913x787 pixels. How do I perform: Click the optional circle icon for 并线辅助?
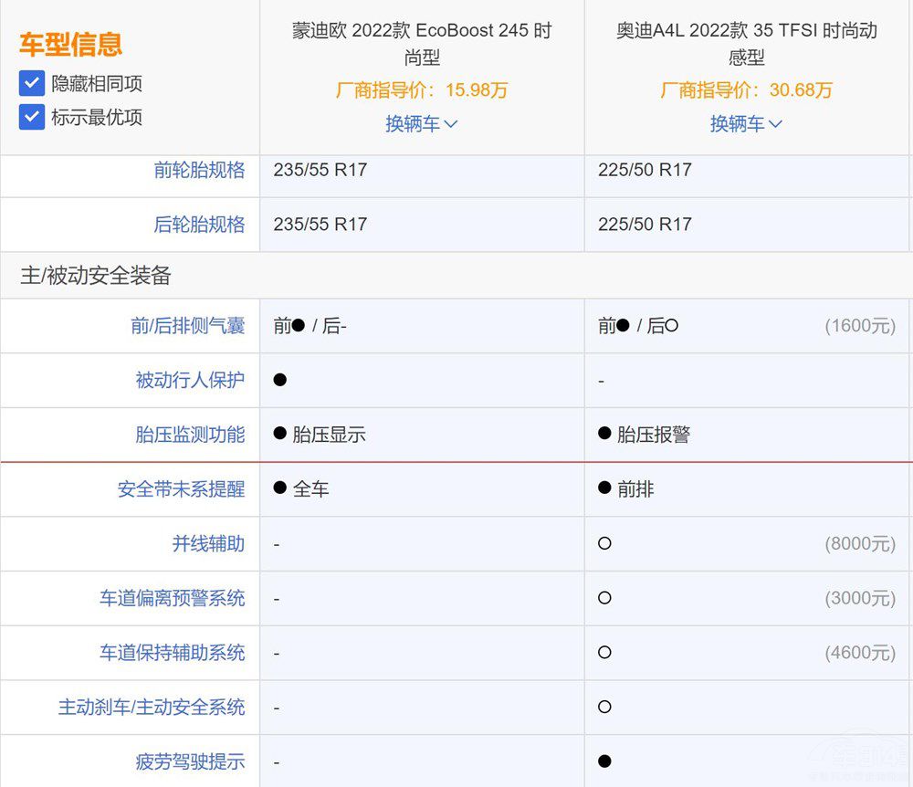[x=604, y=543]
